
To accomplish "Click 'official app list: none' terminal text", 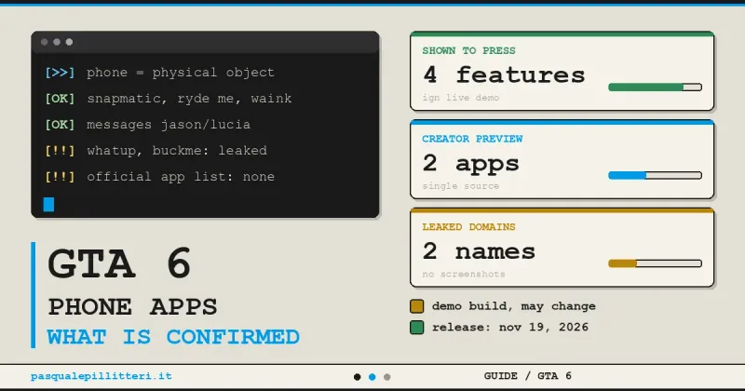I will (181, 177).
